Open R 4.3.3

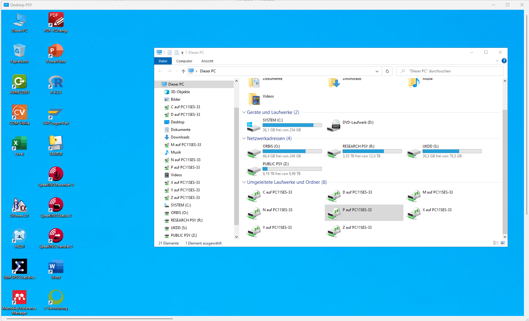click(x=56, y=82)
